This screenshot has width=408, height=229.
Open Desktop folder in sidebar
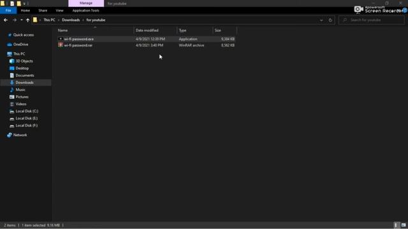(x=22, y=68)
